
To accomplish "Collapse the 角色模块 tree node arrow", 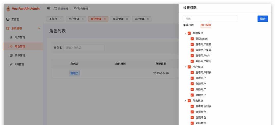I will [x=185, y=101].
